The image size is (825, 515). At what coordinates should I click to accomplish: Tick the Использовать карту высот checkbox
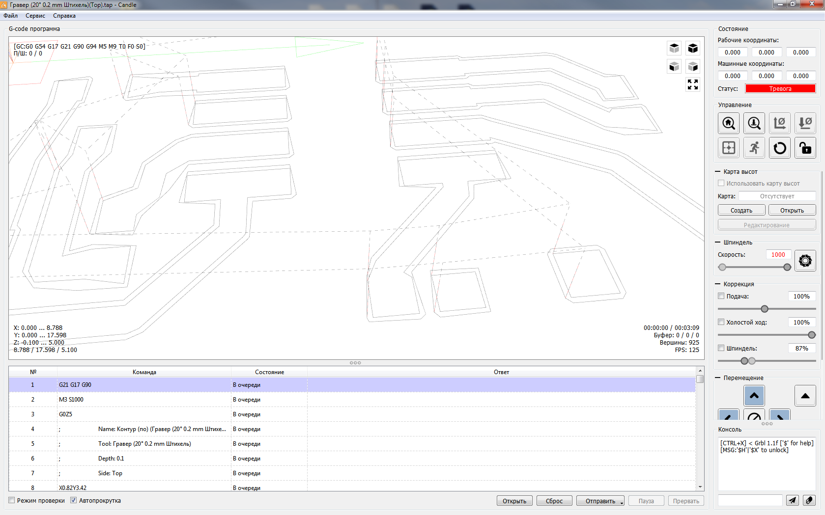721,183
